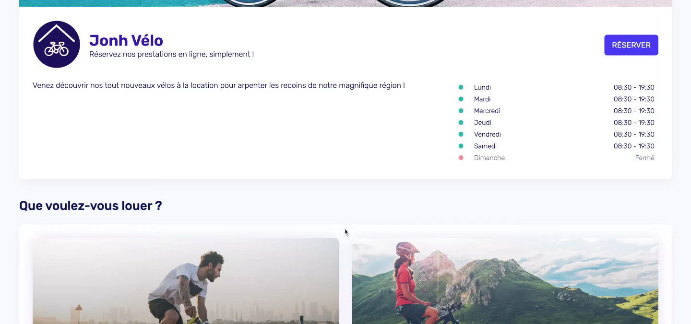Click the green dot beside Jeudi
The image size is (691, 324).
(x=461, y=123)
